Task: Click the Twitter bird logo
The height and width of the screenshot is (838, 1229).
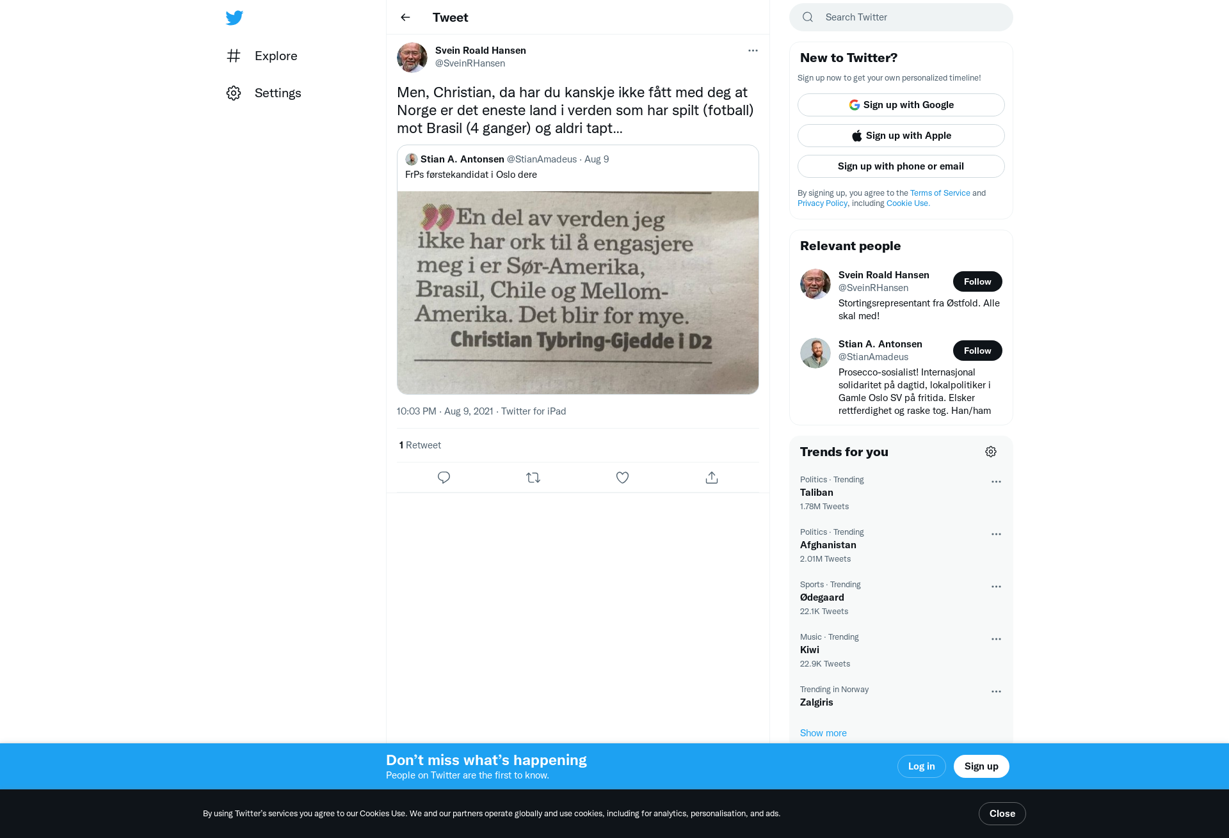Action: click(234, 17)
